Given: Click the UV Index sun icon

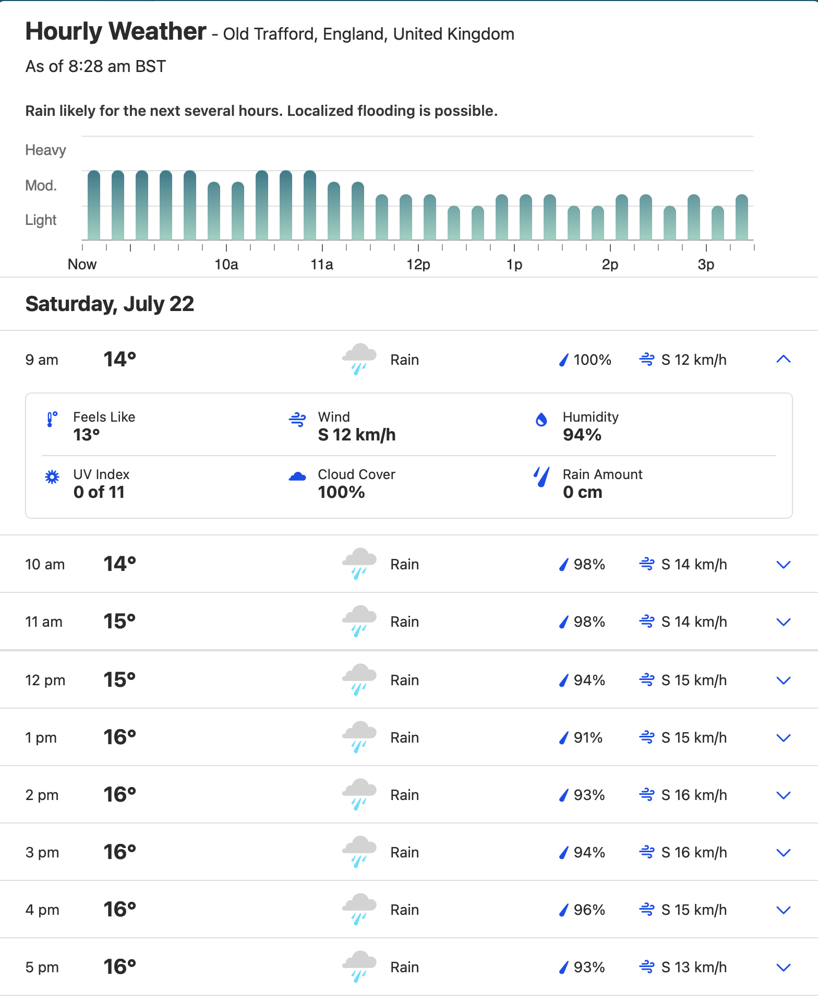Looking at the screenshot, I should click(52, 476).
